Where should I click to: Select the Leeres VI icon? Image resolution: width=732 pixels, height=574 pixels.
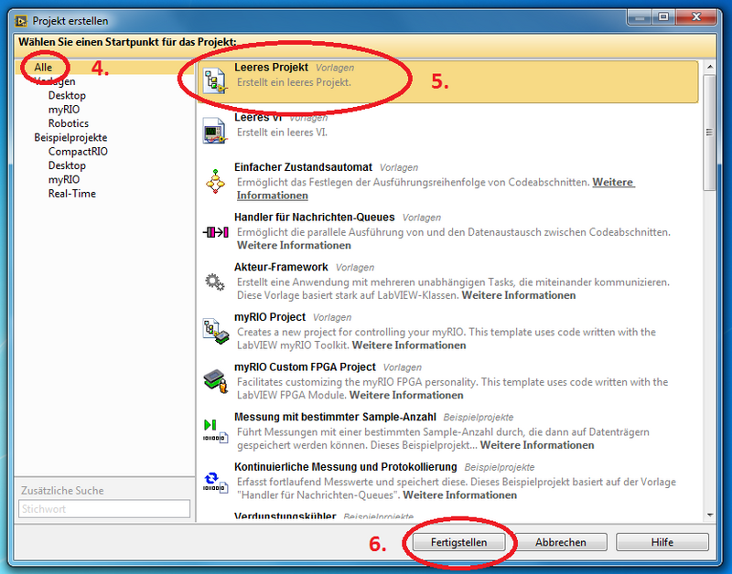[214, 131]
